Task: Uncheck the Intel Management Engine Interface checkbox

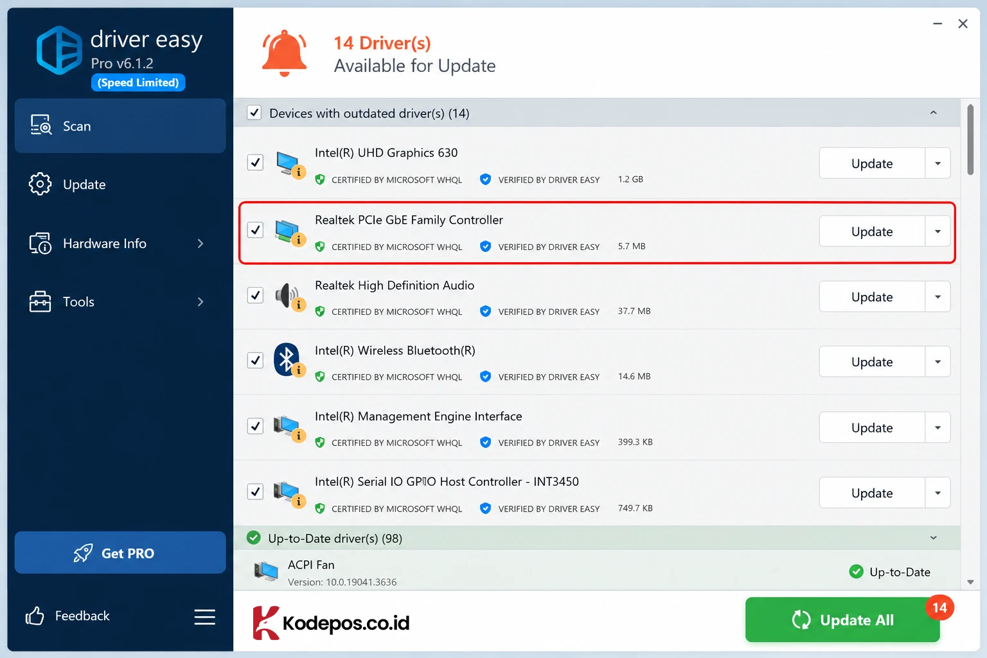Action: click(255, 426)
